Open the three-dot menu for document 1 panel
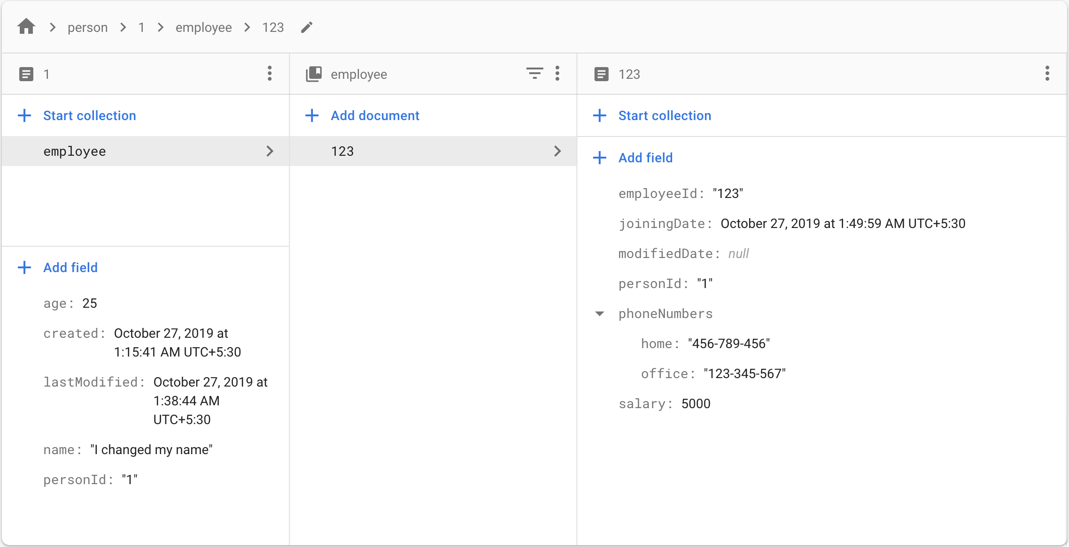The image size is (1069, 547). pos(269,74)
